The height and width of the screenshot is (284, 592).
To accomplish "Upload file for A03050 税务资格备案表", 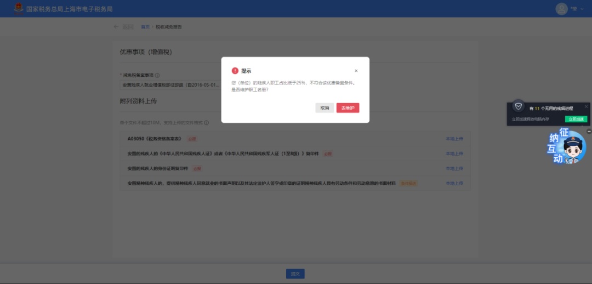I will coord(454,139).
